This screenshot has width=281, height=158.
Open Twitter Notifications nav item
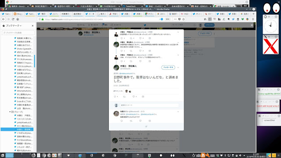pyautogui.click(x=104, y=25)
